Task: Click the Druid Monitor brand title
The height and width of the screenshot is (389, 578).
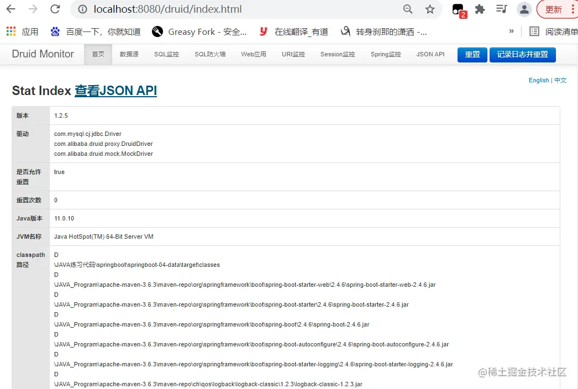Action: pos(43,54)
